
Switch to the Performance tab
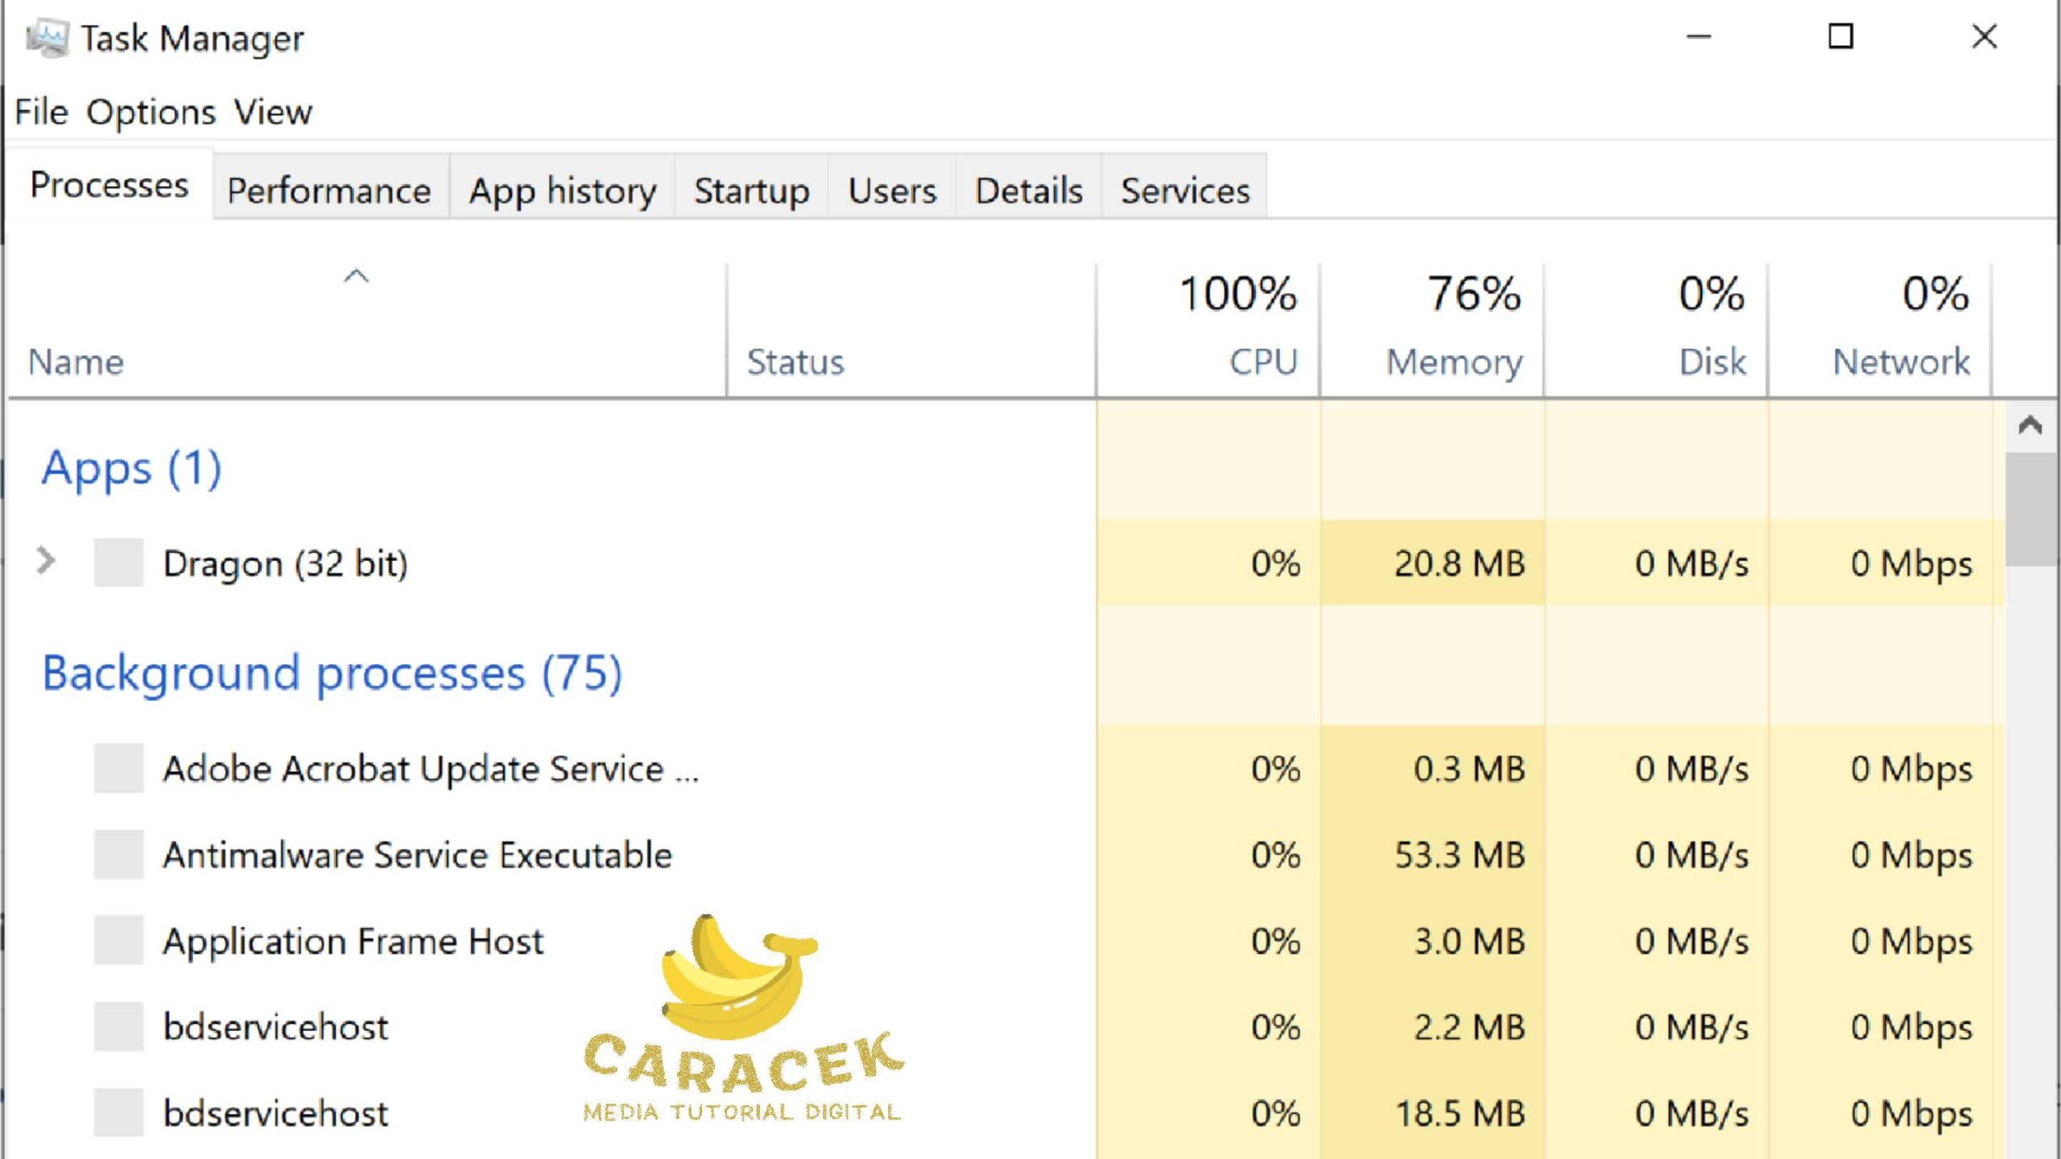click(328, 191)
